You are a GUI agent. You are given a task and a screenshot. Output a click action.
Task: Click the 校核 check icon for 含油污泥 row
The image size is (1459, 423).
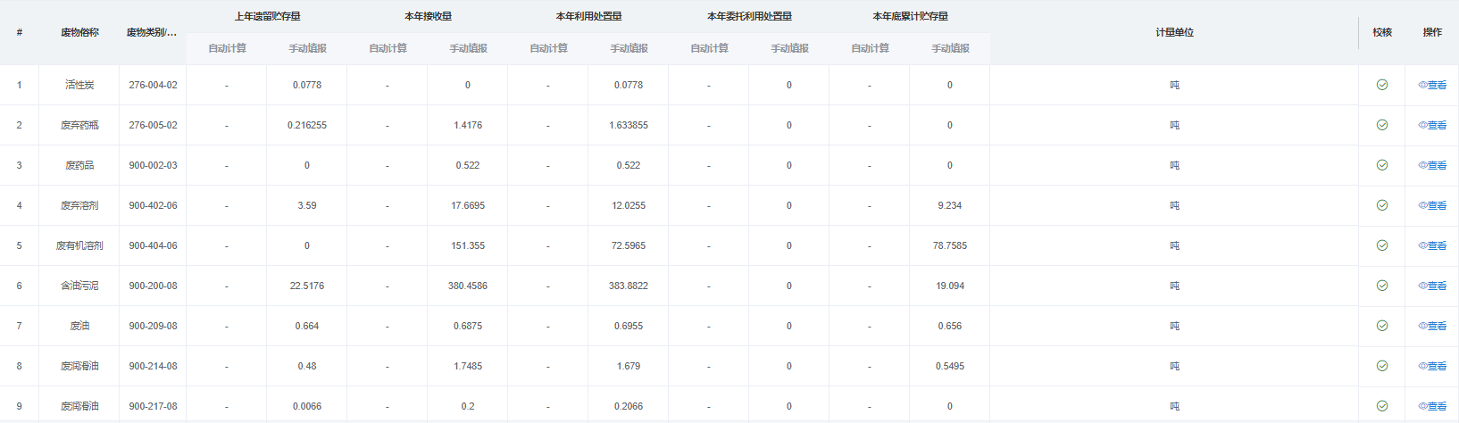pyautogui.click(x=1381, y=286)
